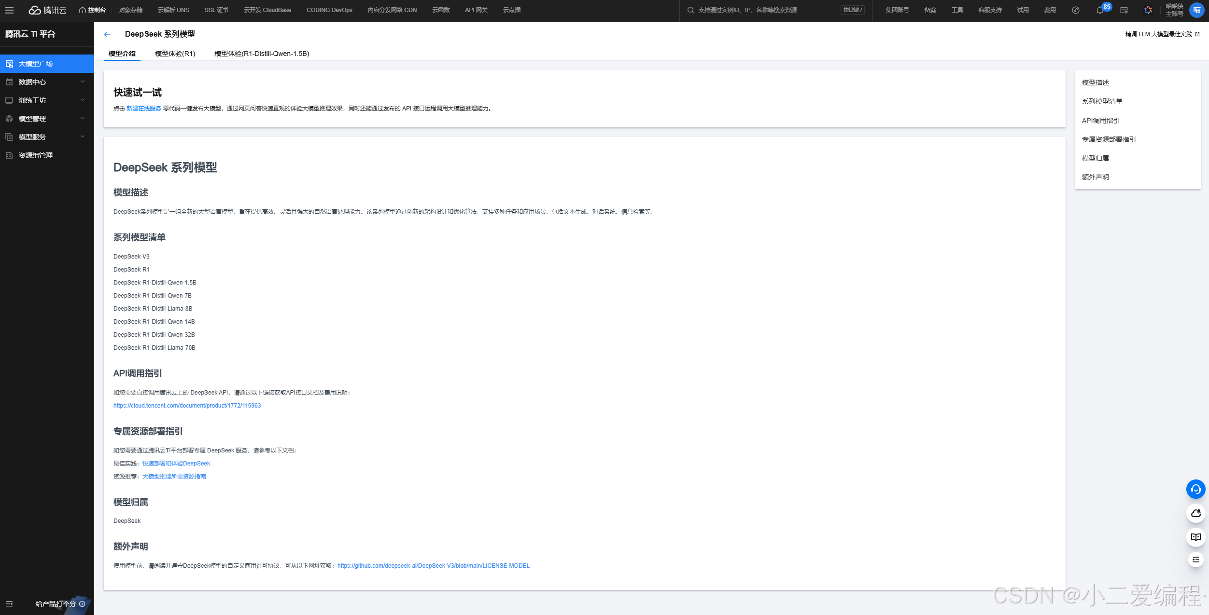
Task: Collapse sidebar using the bottom-left menu icon
Action: [x=9, y=604]
